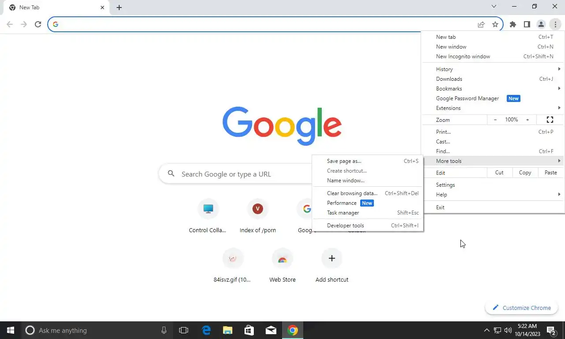Click the Cortana microphone icon
Image resolution: width=565 pixels, height=339 pixels.
[x=164, y=330]
